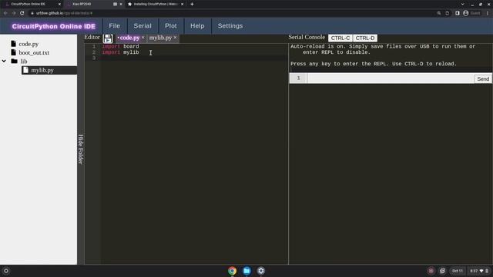The height and width of the screenshot is (277, 493).
Task: Open the File menu
Action: (x=115, y=26)
